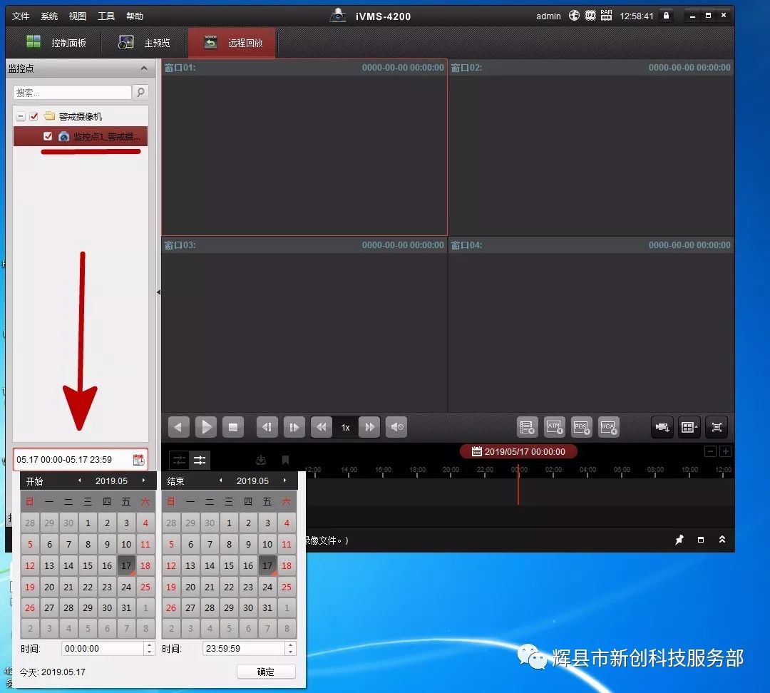Select the 监控点1 camera row
The height and width of the screenshot is (693, 770).
tap(81, 136)
